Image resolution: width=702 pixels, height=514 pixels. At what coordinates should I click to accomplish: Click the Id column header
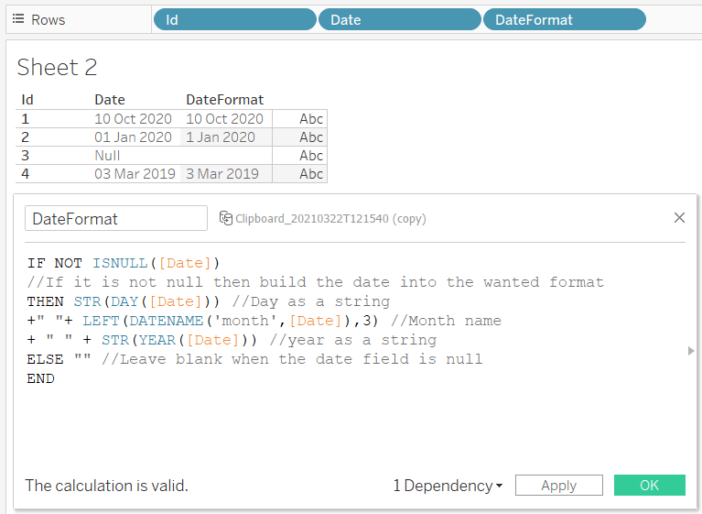[27, 100]
